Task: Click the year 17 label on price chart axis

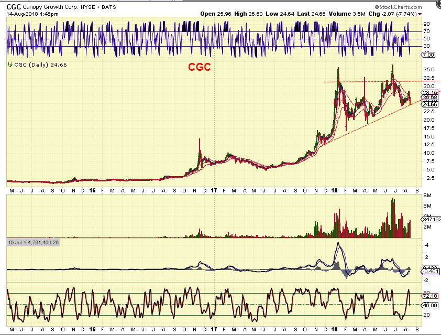Action: tap(214, 191)
